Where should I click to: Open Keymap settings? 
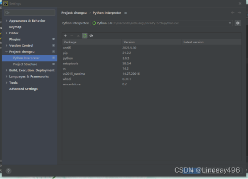click(15, 27)
